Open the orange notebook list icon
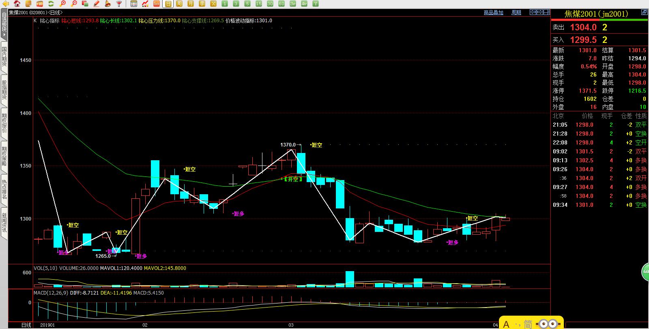649x329 pixels. pos(28,4)
